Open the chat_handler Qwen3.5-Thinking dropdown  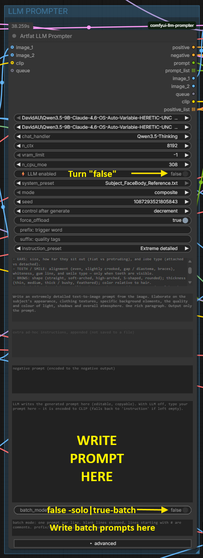pos(103,137)
